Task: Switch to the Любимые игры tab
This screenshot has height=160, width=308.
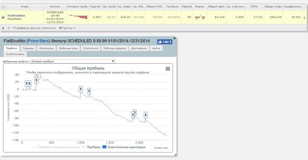Action: pyautogui.click(x=68, y=48)
